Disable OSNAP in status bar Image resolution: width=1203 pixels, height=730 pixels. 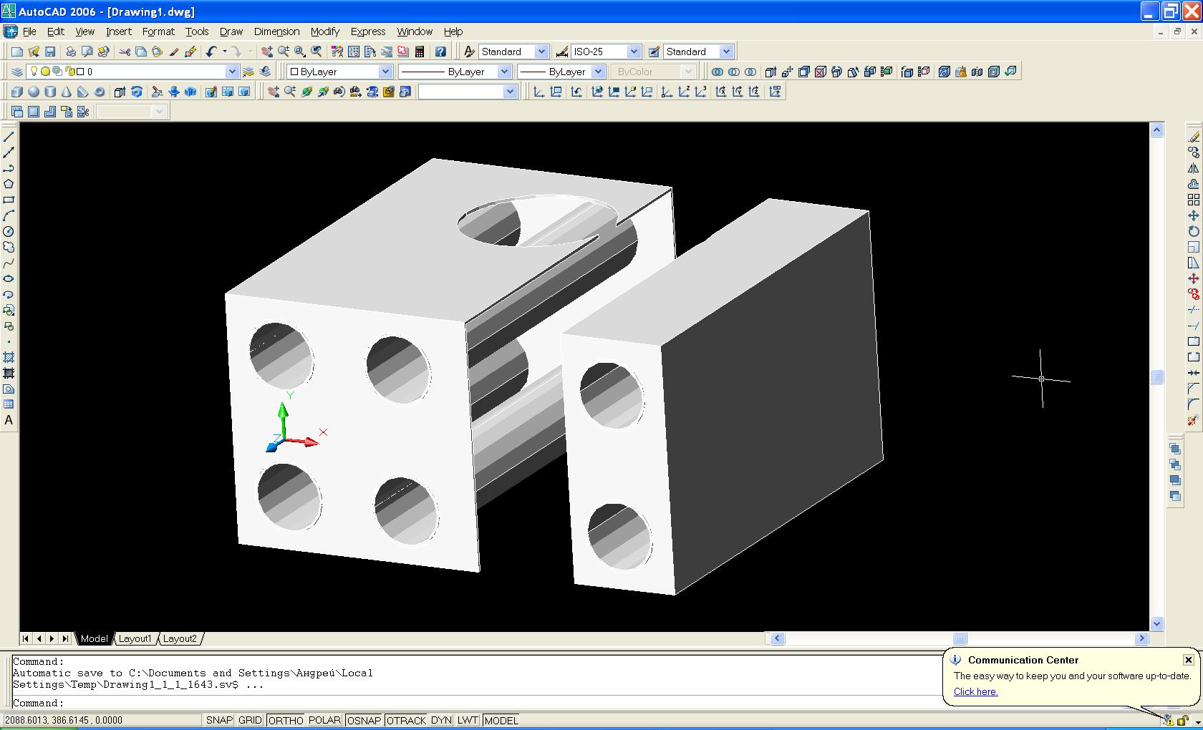pyautogui.click(x=364, y=720)
